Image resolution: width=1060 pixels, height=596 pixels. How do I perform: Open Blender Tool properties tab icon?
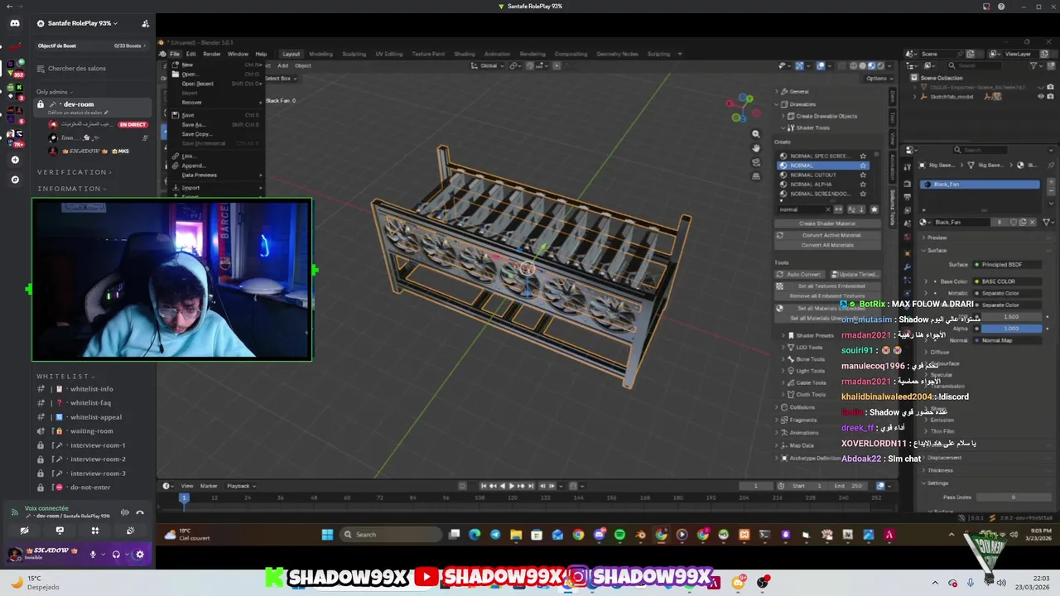tap(908, 169)
